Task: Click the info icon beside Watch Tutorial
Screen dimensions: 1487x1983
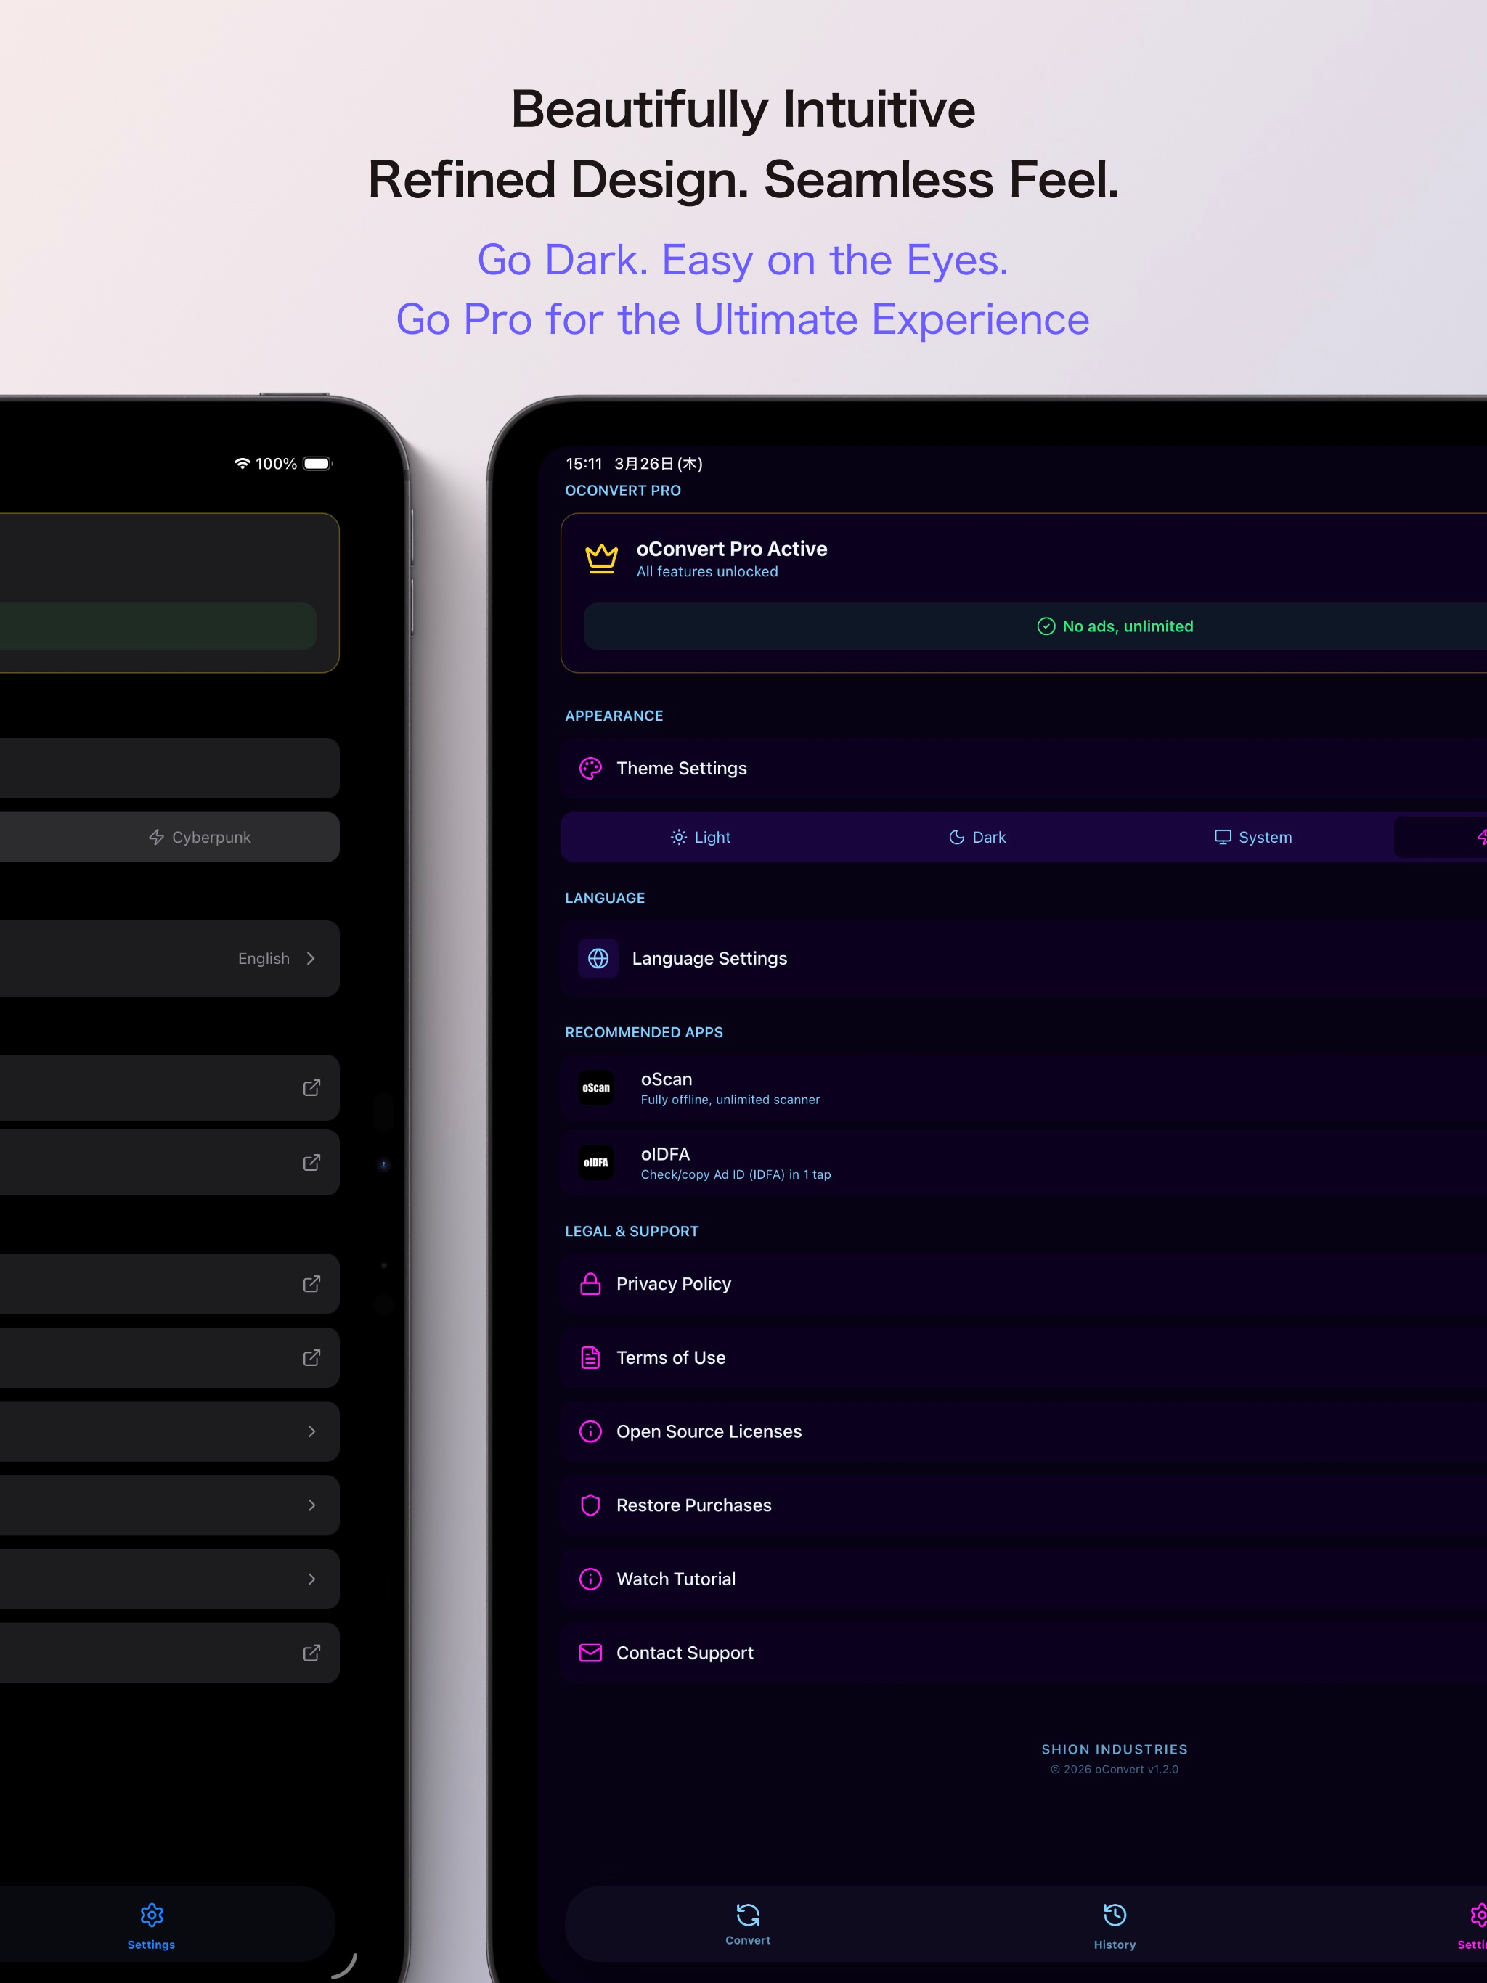Action: (x=590, y=1579)
